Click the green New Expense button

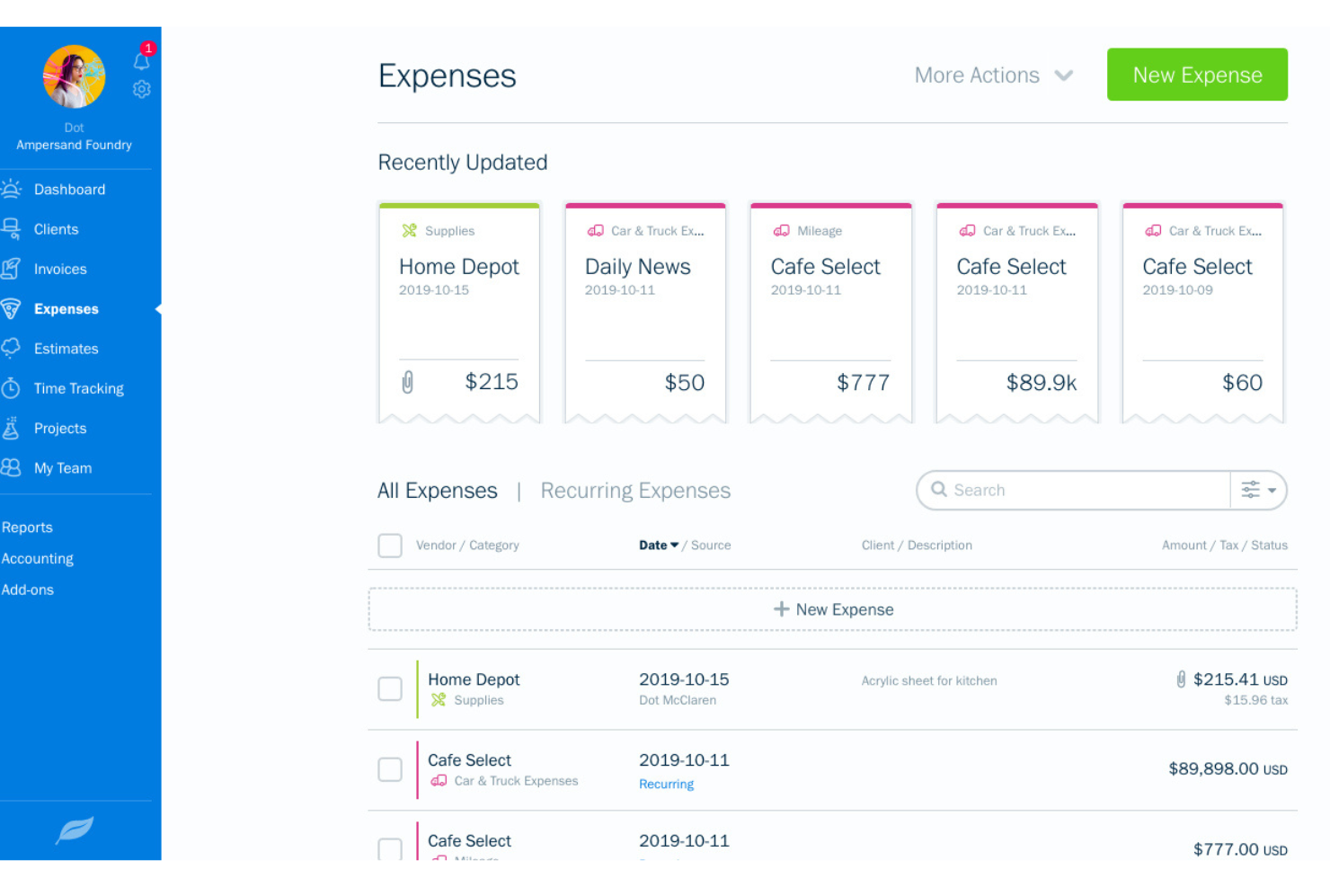pyautogui.click(x=1197, y=75)
